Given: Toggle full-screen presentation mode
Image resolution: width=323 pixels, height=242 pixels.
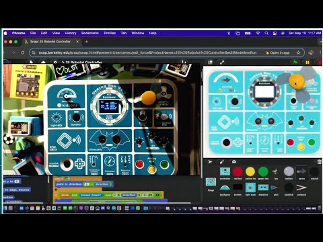Looking at the screenshot, I should (x=222, y=63).
